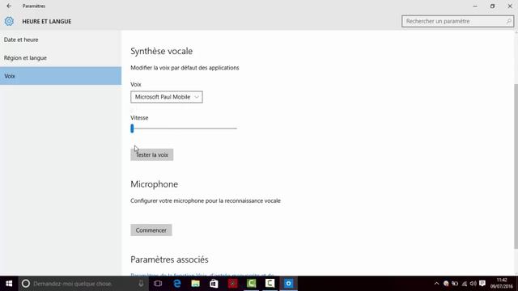This screenshot has height=291, width=518.
Task: Click the active Settings app icon in the taskbar
Action: (x=288, y=284)
